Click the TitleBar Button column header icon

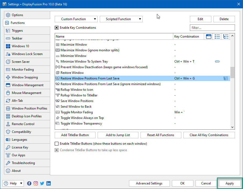tap(209, 37)
